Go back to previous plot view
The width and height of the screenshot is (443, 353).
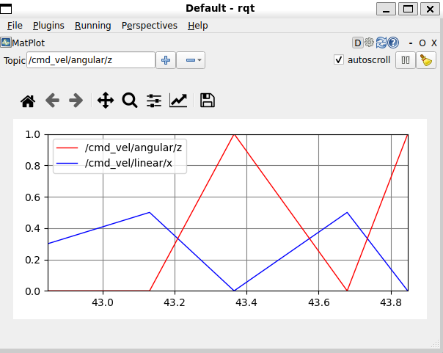click(x=52, y=101)
